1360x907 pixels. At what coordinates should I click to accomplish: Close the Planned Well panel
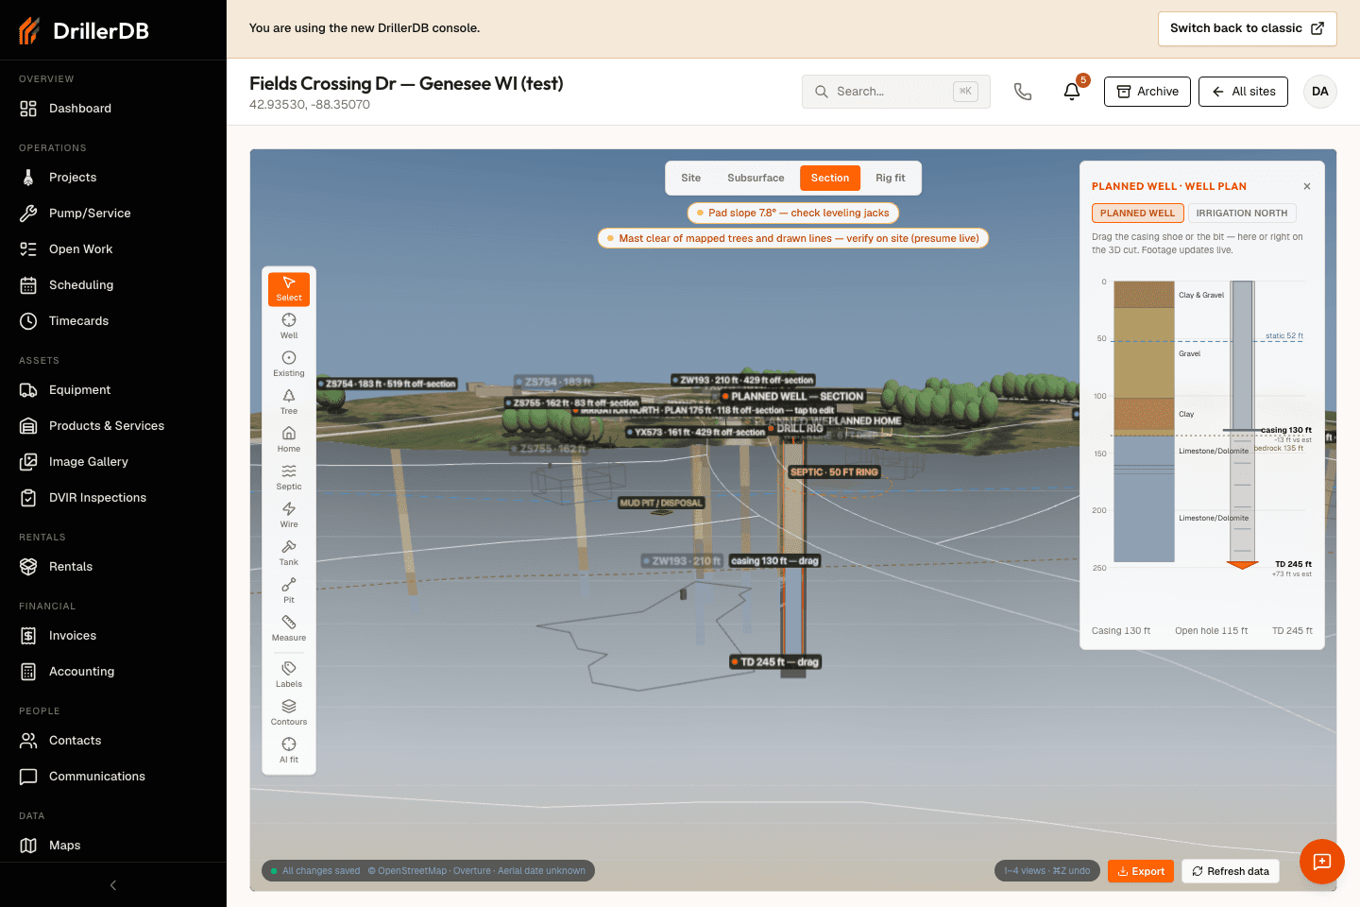click(1307, 186)
